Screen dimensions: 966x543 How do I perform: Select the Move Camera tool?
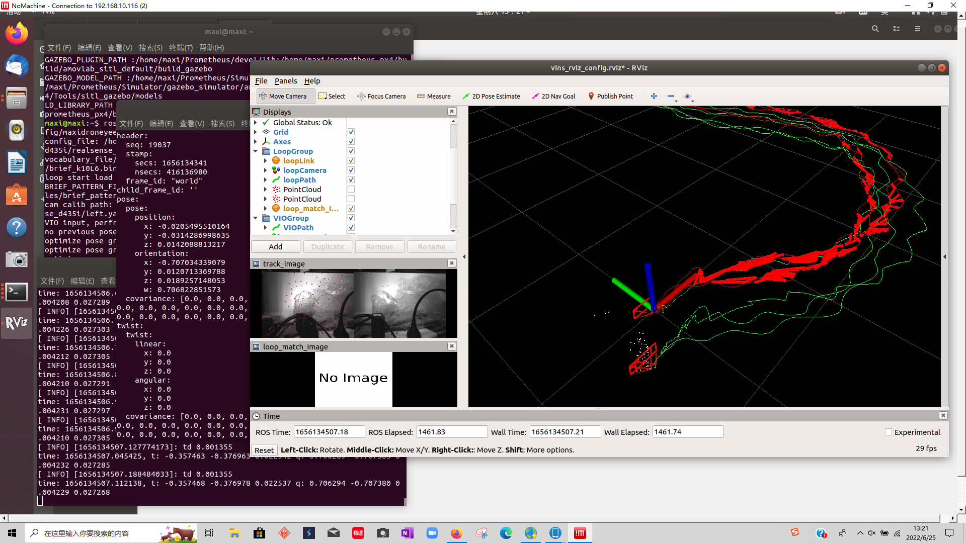[x=283, y=96]
